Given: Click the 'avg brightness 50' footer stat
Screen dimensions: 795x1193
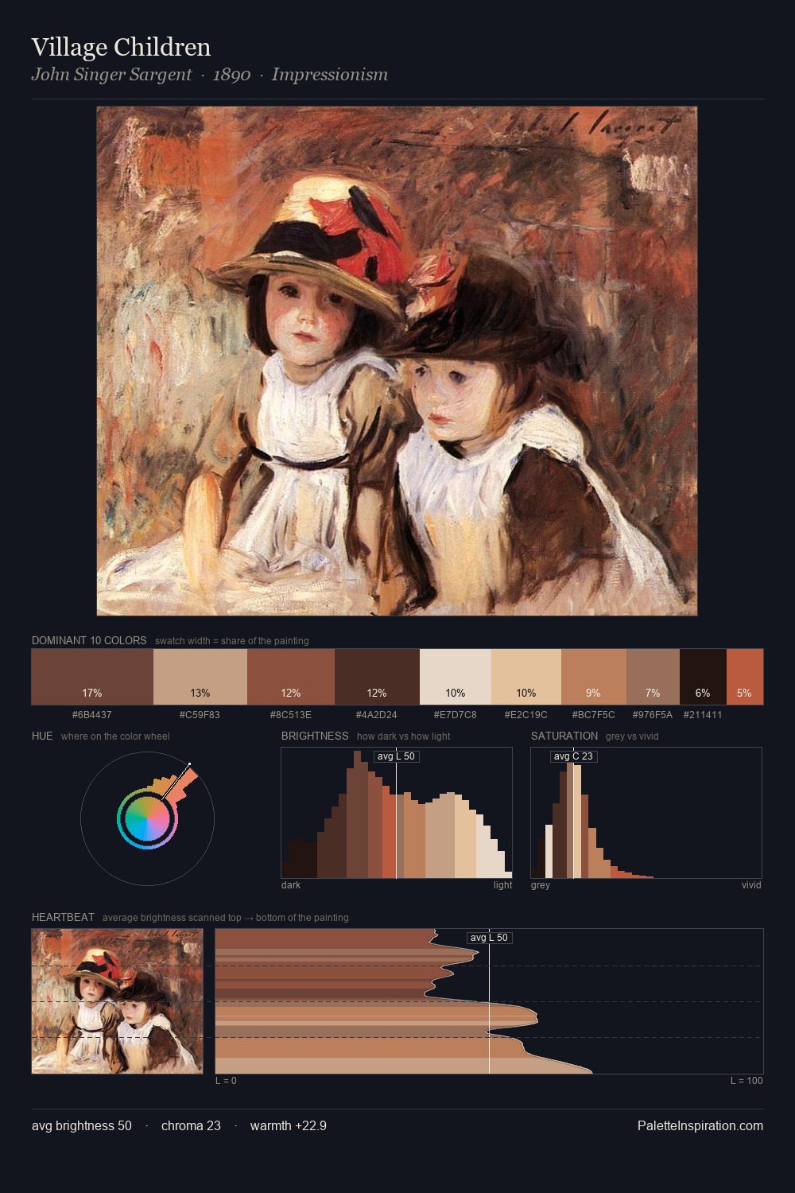Looking at the screenshot, I should pyautogui.click(x=82, y=1125).
